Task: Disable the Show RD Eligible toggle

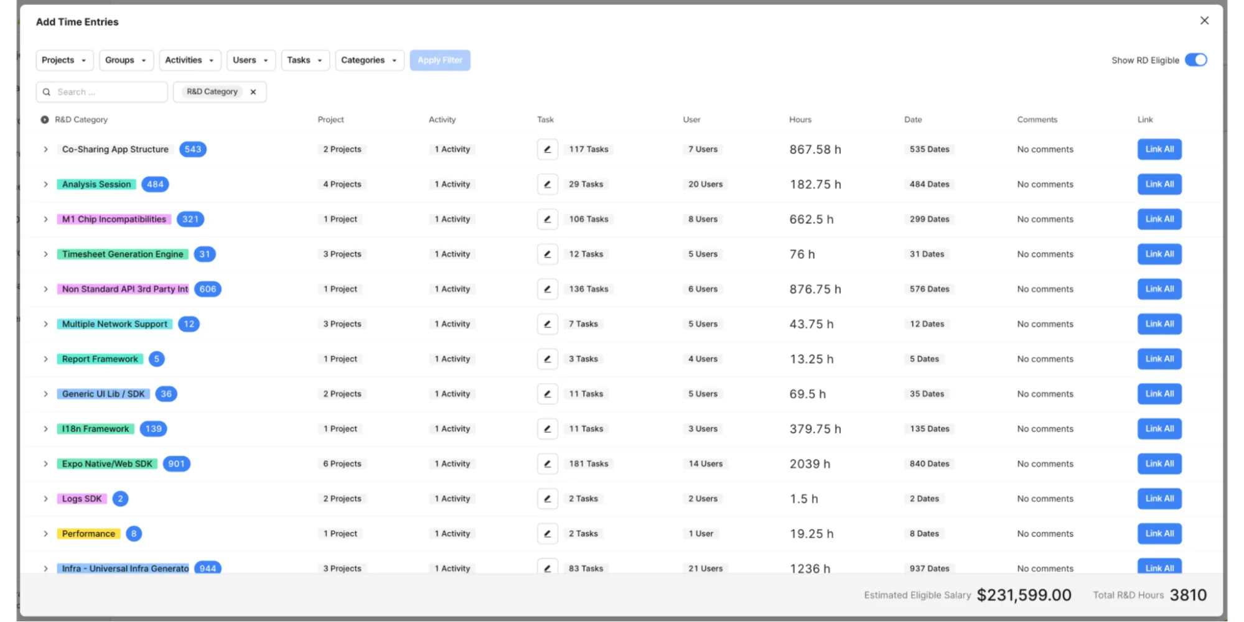Action: point(1196,60)
